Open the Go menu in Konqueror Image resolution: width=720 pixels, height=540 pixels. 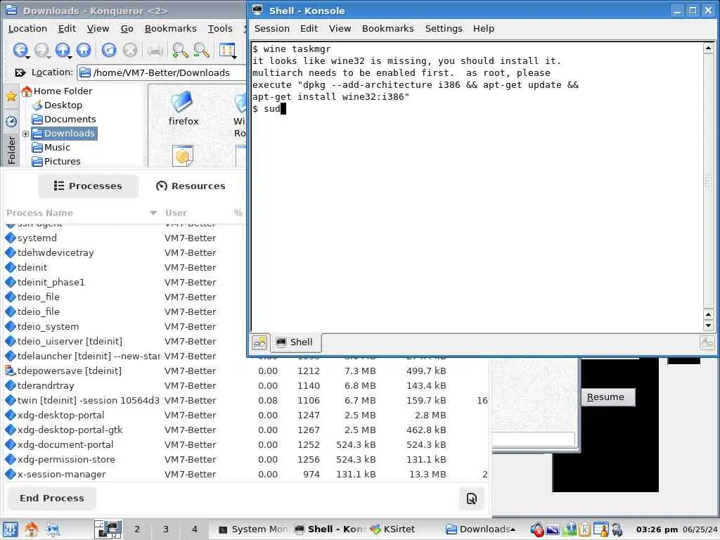pyautogui.click(x=127, y=28)
